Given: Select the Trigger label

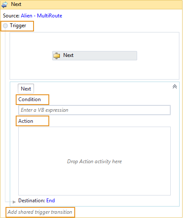Looking at the screenshot, I should click(18, 25).
